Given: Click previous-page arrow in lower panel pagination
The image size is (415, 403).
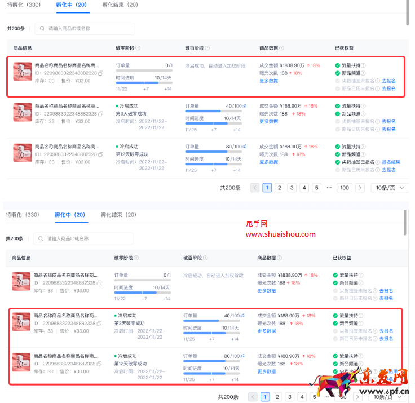Looking at the screenshot, I should [253, 397].
